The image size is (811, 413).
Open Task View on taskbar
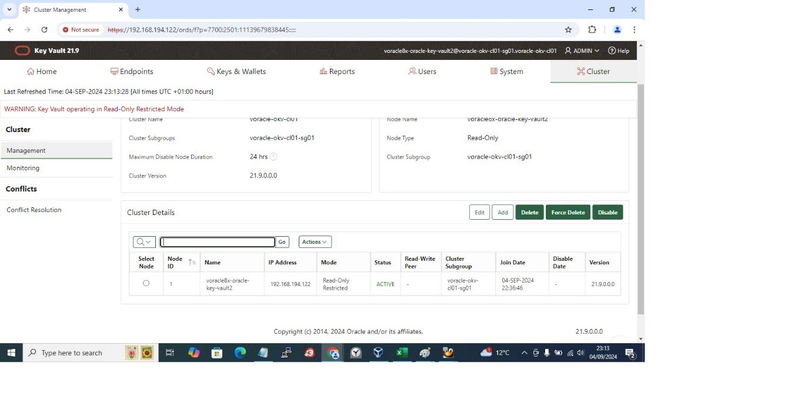coord(170,352)
